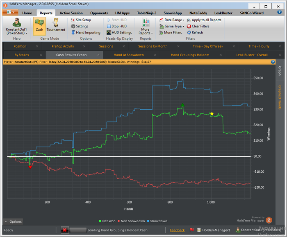Viewport: 287px width, 237px height.
Task: Close the By Stakes tab
Action: coord(41,55)
